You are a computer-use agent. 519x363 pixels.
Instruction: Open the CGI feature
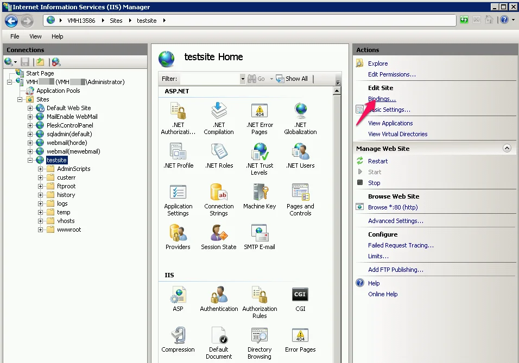[x=300, y=299]
